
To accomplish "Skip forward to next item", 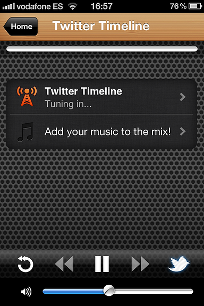I will point(140,264).
